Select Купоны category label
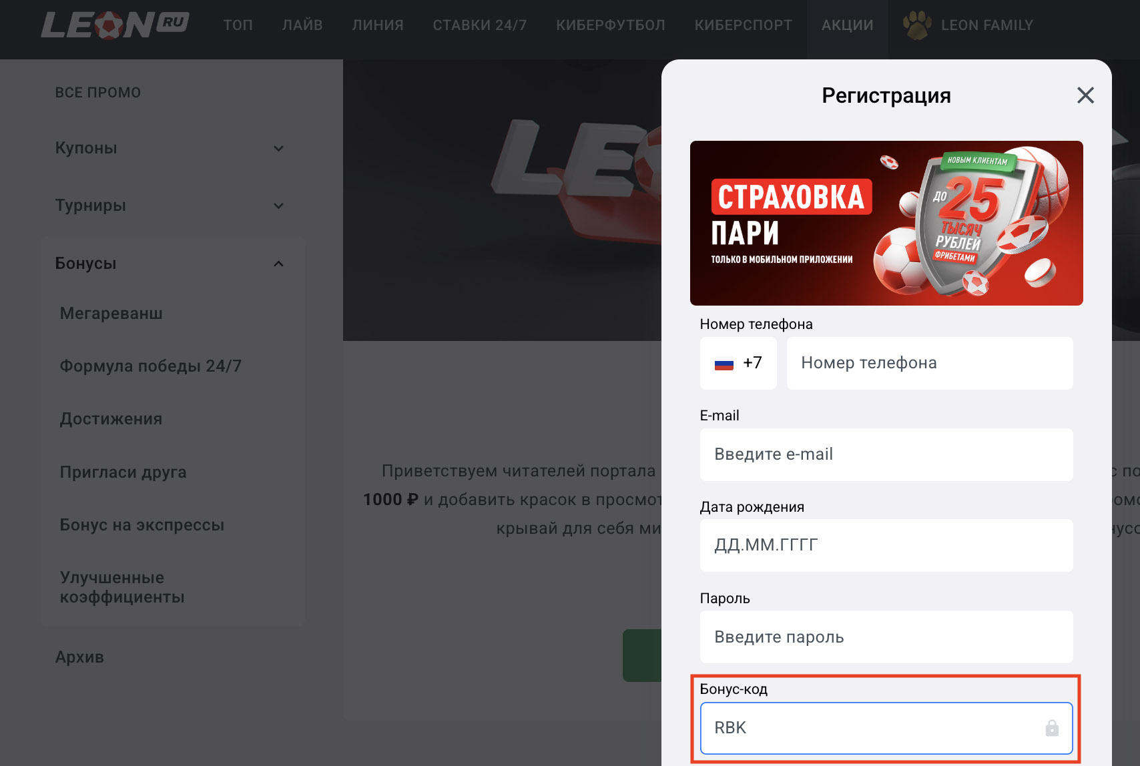The width and height of the screenshot is (1140, 766). click(x=86, y=148)
